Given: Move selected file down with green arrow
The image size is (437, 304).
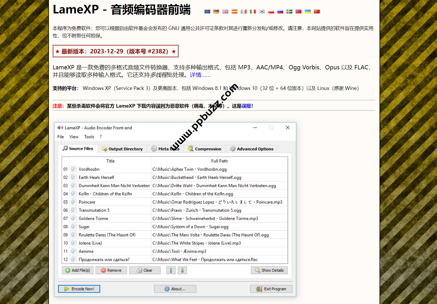Looking at the screenshot, I should (x=182, y=270).
